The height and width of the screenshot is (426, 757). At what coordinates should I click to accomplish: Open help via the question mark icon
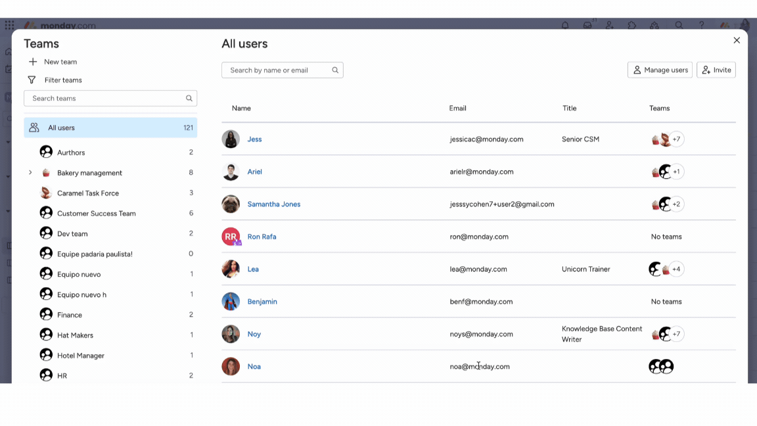[x=701, y=25]
